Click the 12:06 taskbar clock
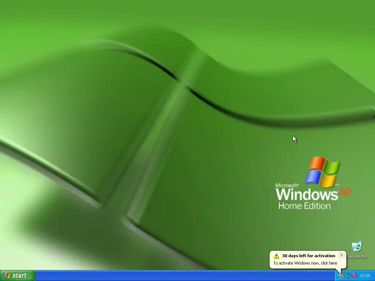Image resolution: width=375 pixels, height=281 pixels. click(365, 276)
